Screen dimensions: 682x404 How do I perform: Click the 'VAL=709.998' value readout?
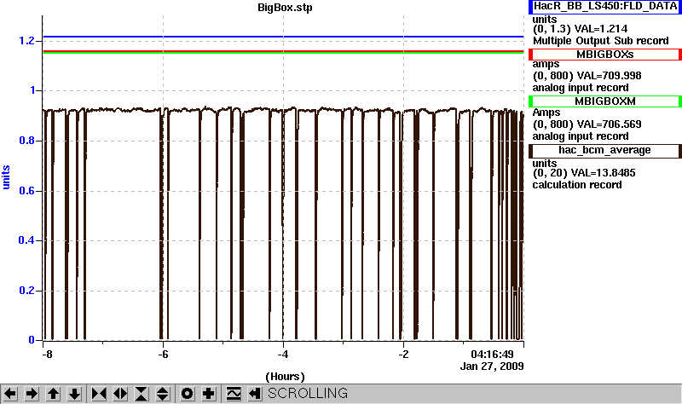click(608, 76)
